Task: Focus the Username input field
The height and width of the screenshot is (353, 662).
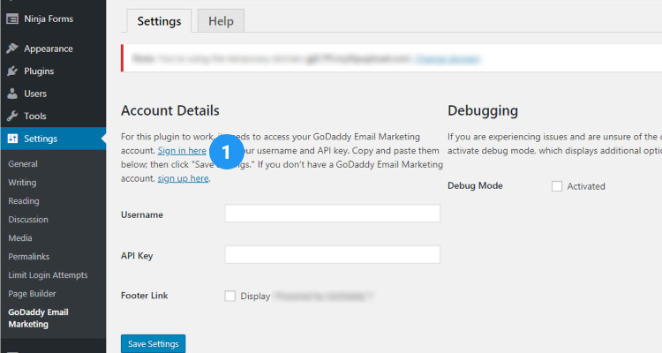Action: pyautogui.click(x=333, y=214)
